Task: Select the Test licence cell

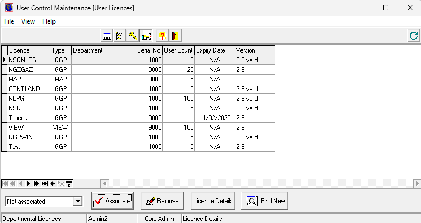Action: coord(29,147)
